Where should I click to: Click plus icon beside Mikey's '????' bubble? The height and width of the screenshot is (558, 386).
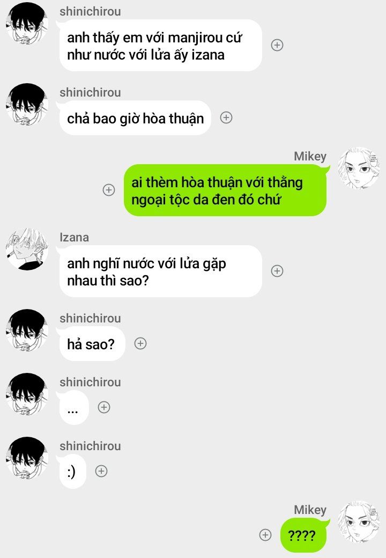point(265,535)
